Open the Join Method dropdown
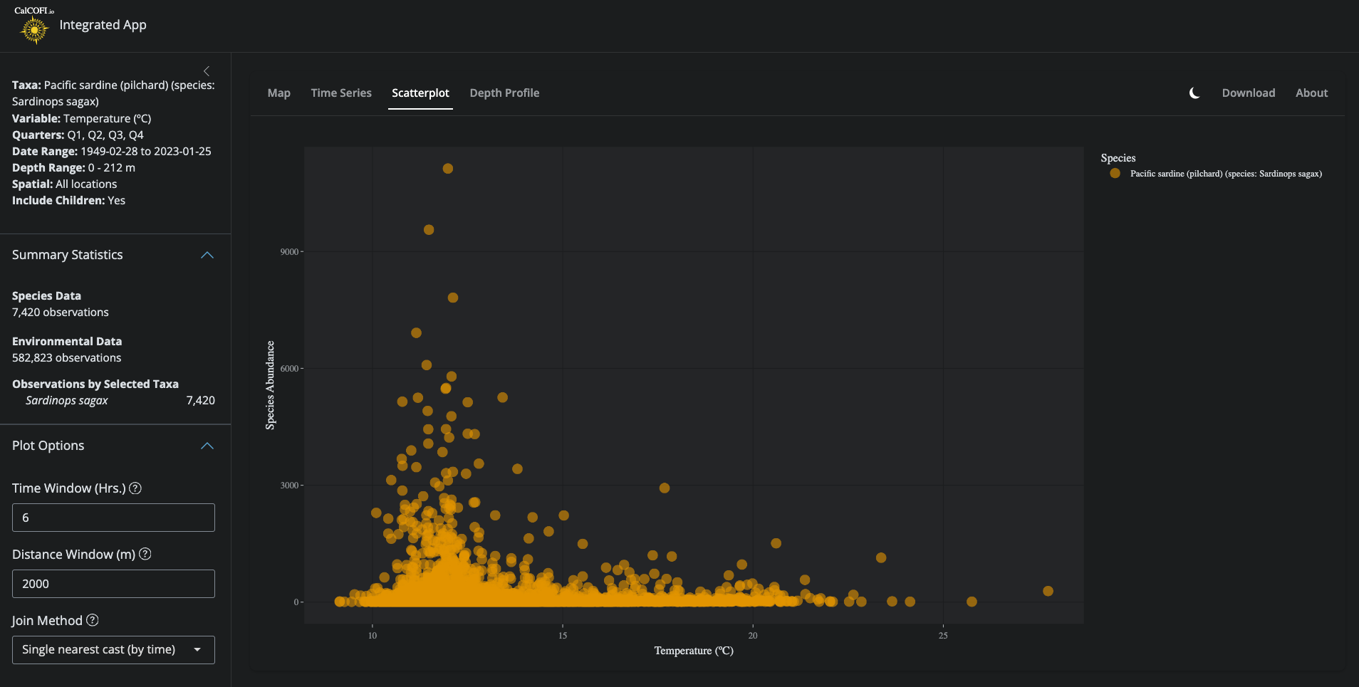 [x=113, y=650]
